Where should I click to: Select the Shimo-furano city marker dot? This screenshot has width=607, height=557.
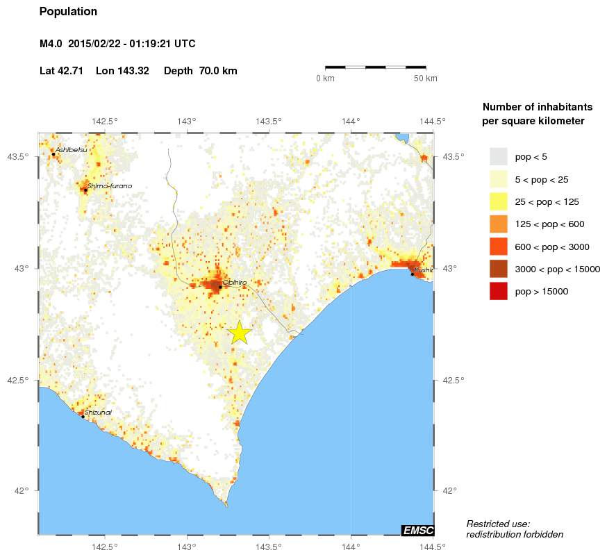85,190
